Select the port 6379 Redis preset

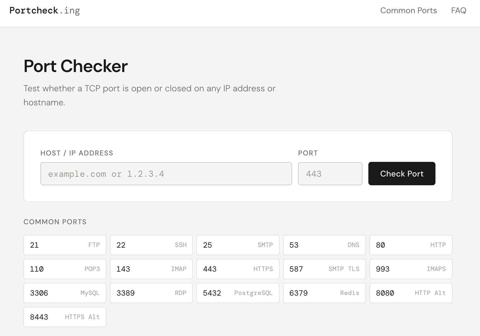[324, 293]
